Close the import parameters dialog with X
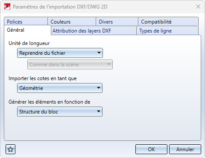Screen dimensions: 205x158 click(198, 6)
